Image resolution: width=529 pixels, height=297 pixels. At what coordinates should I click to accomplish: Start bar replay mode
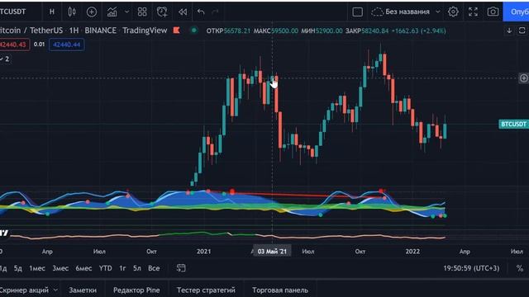click(183, 12)
